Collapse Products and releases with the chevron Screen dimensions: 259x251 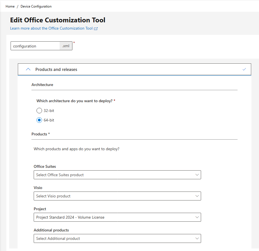(28, 69)
